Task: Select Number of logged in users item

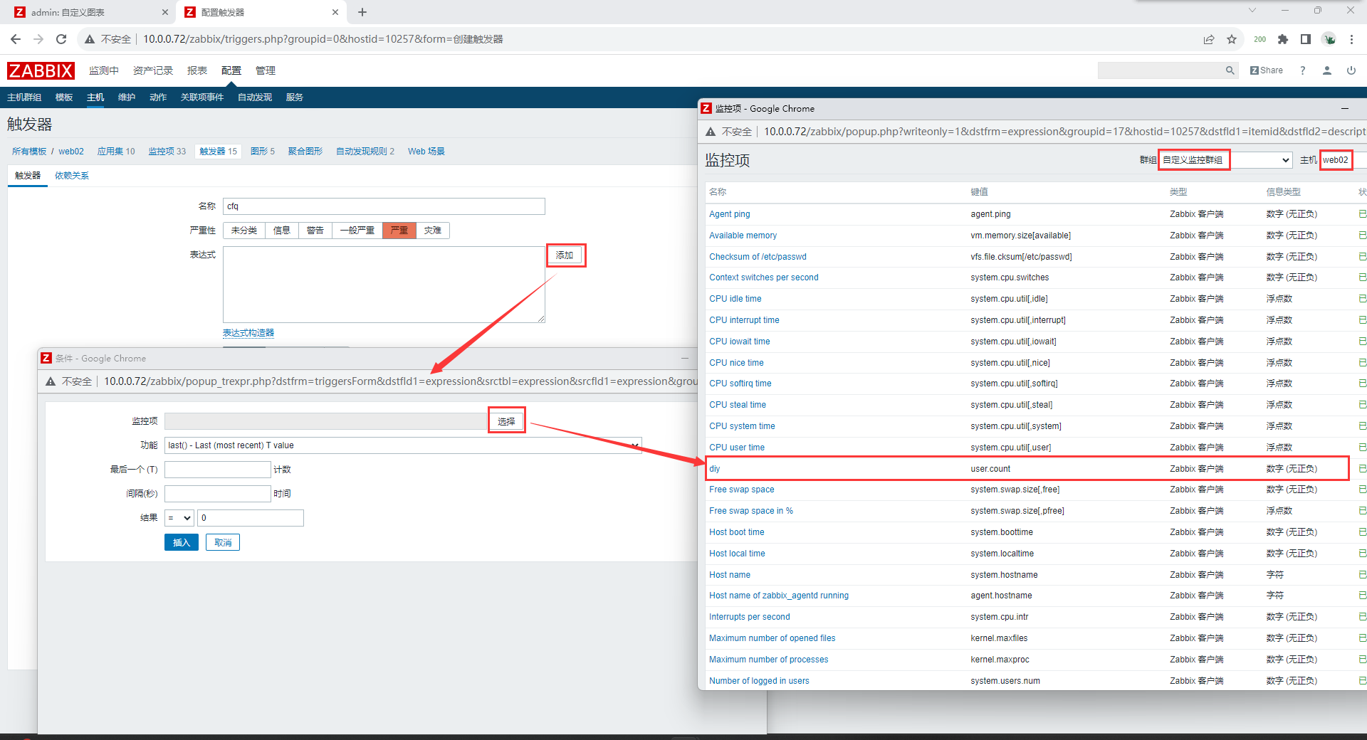Action: tap(759, 681)
